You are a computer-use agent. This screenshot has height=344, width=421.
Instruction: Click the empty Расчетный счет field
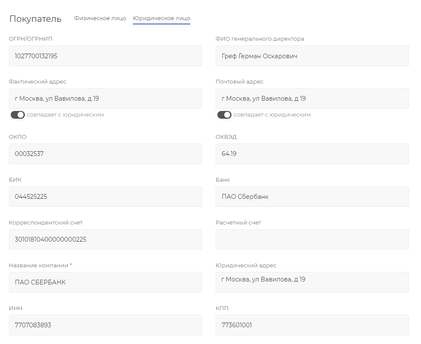tap(312, 239)
